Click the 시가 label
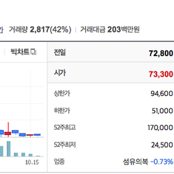 point(60,73)
